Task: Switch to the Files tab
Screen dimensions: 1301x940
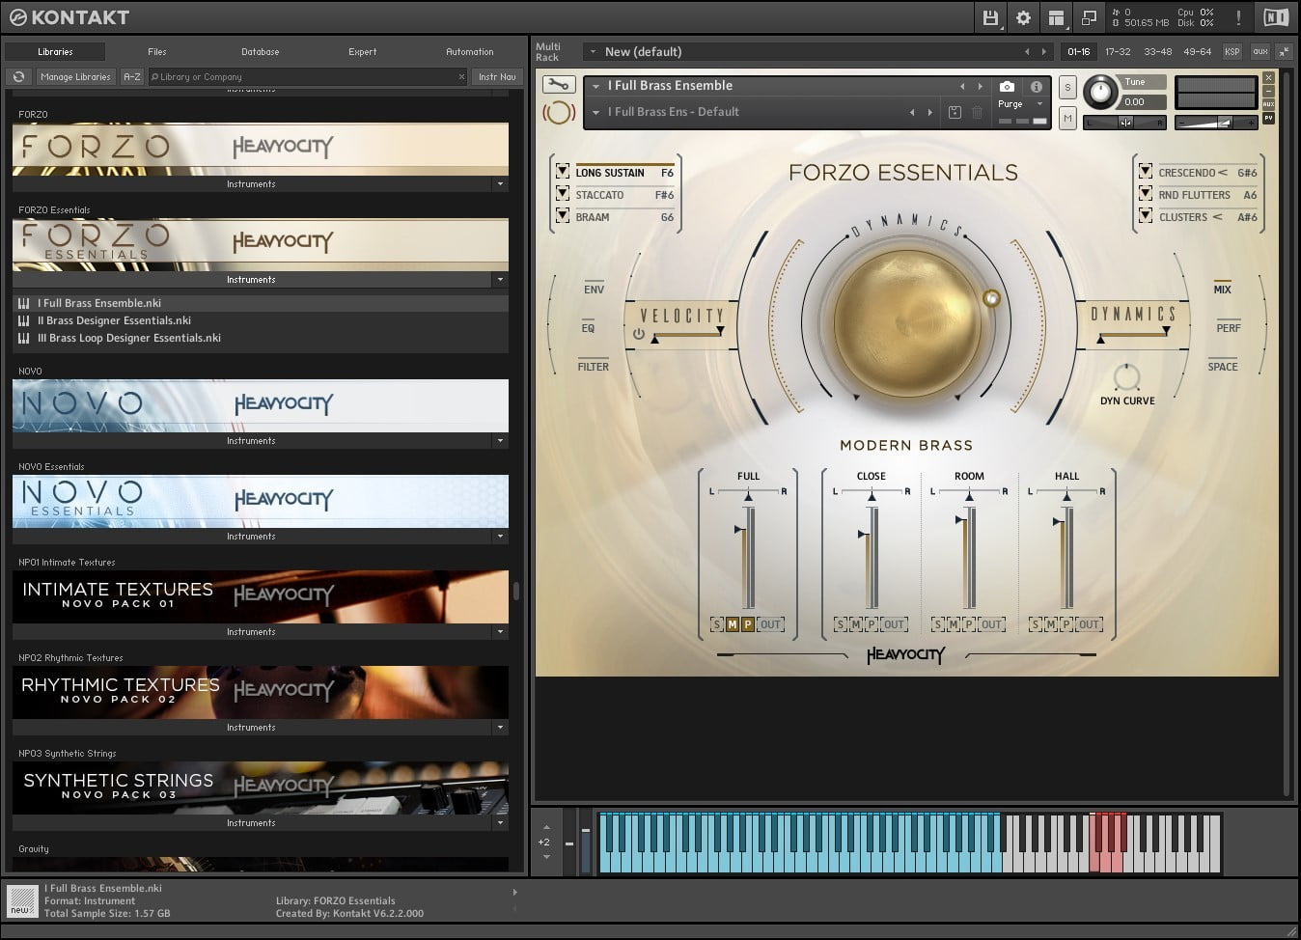Action: [157, 52]
